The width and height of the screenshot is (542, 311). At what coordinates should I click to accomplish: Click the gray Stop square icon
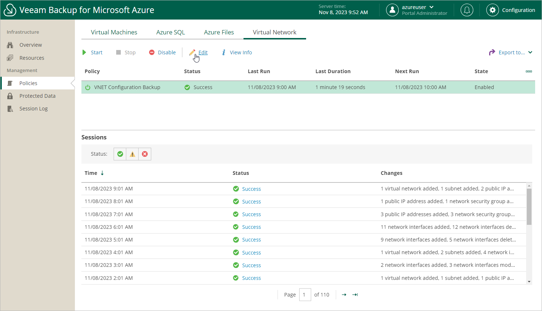coord(118,52)
